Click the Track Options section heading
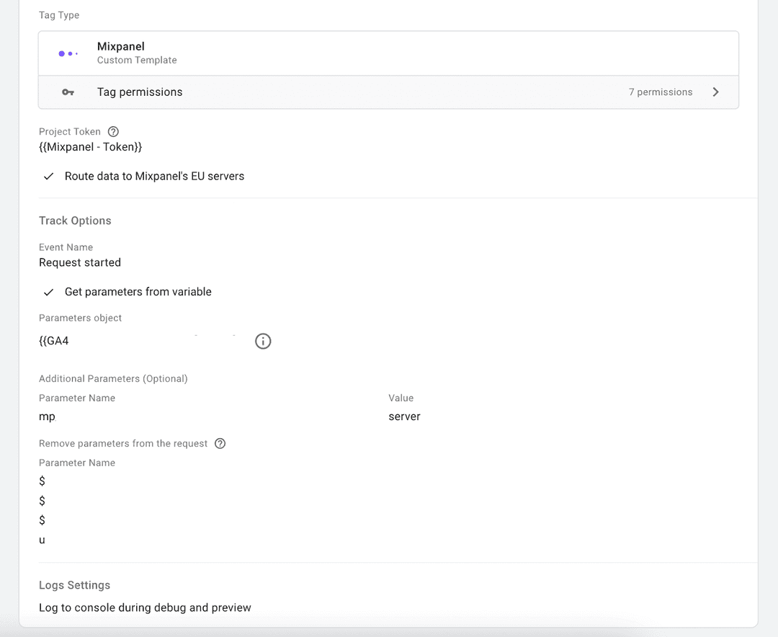 click(x=75, y=220)
